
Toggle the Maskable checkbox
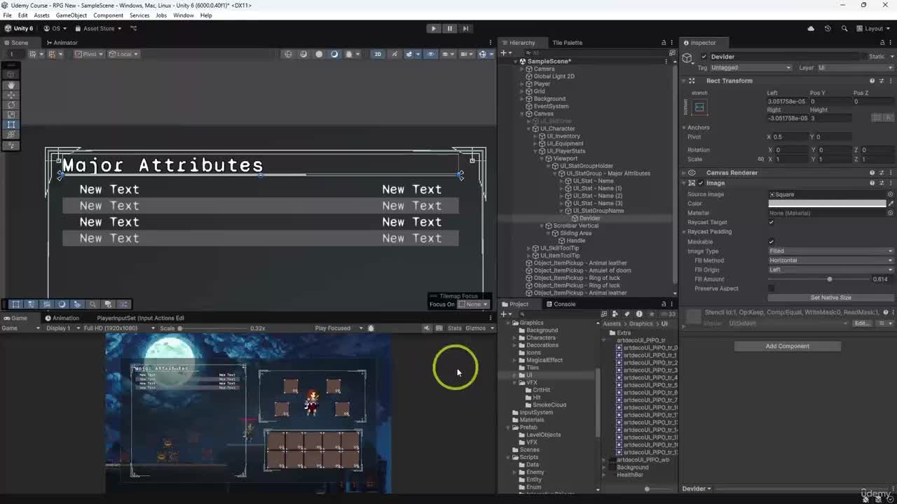pos(772,241)
